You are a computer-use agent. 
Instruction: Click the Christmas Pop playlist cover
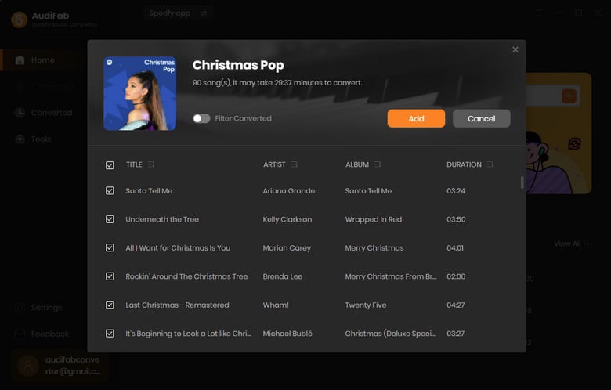click(140, 93)
